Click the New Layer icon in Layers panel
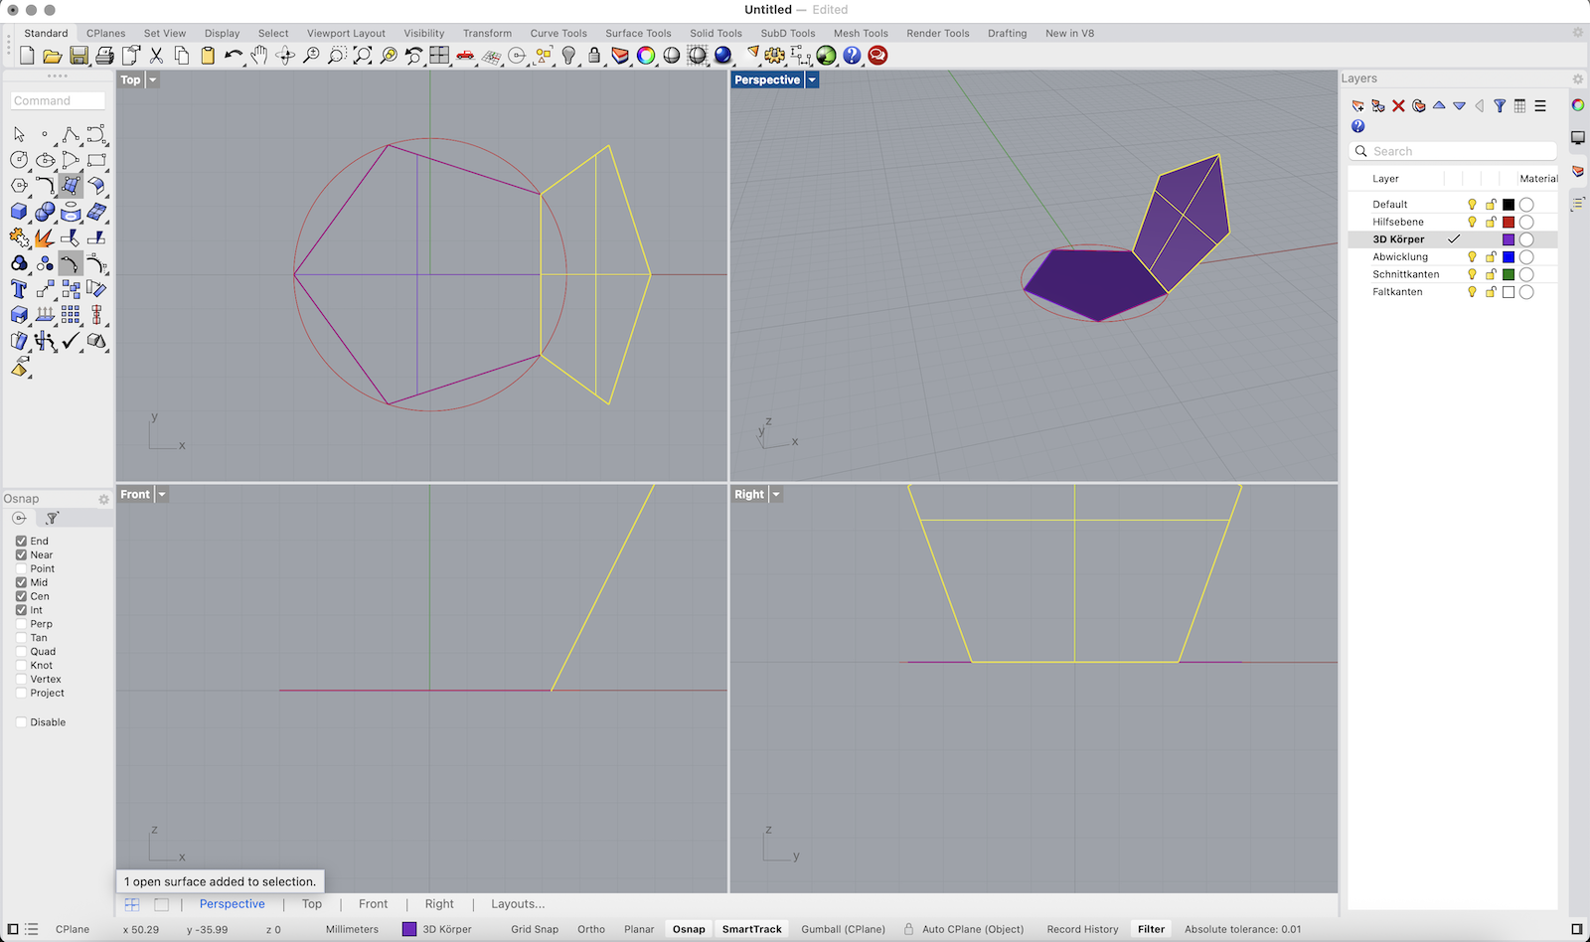Viewport: 1590px width, 942px height. 1358,106
